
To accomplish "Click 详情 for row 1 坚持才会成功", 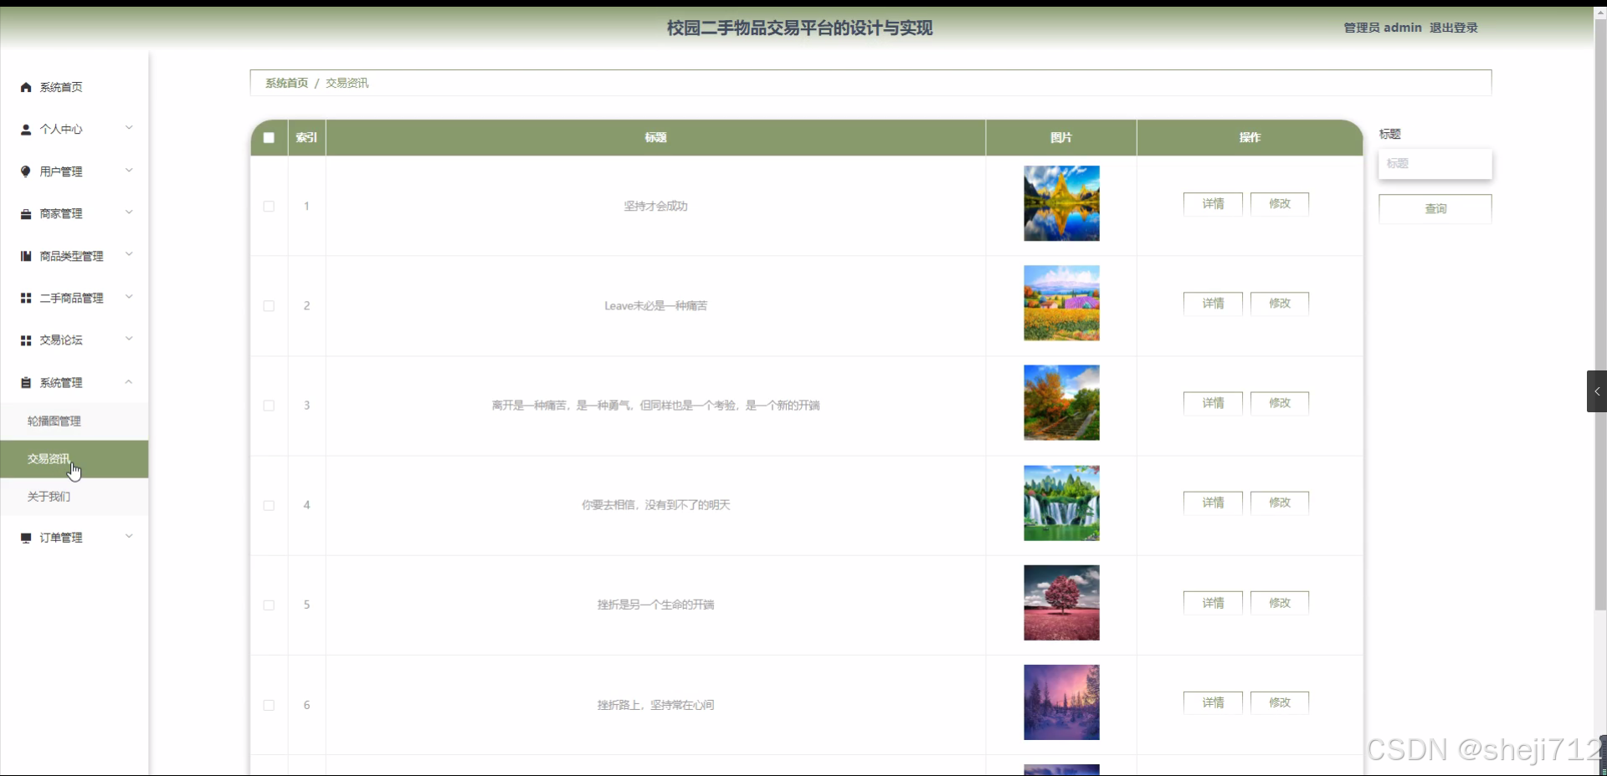I will [x=1213, y=204].
